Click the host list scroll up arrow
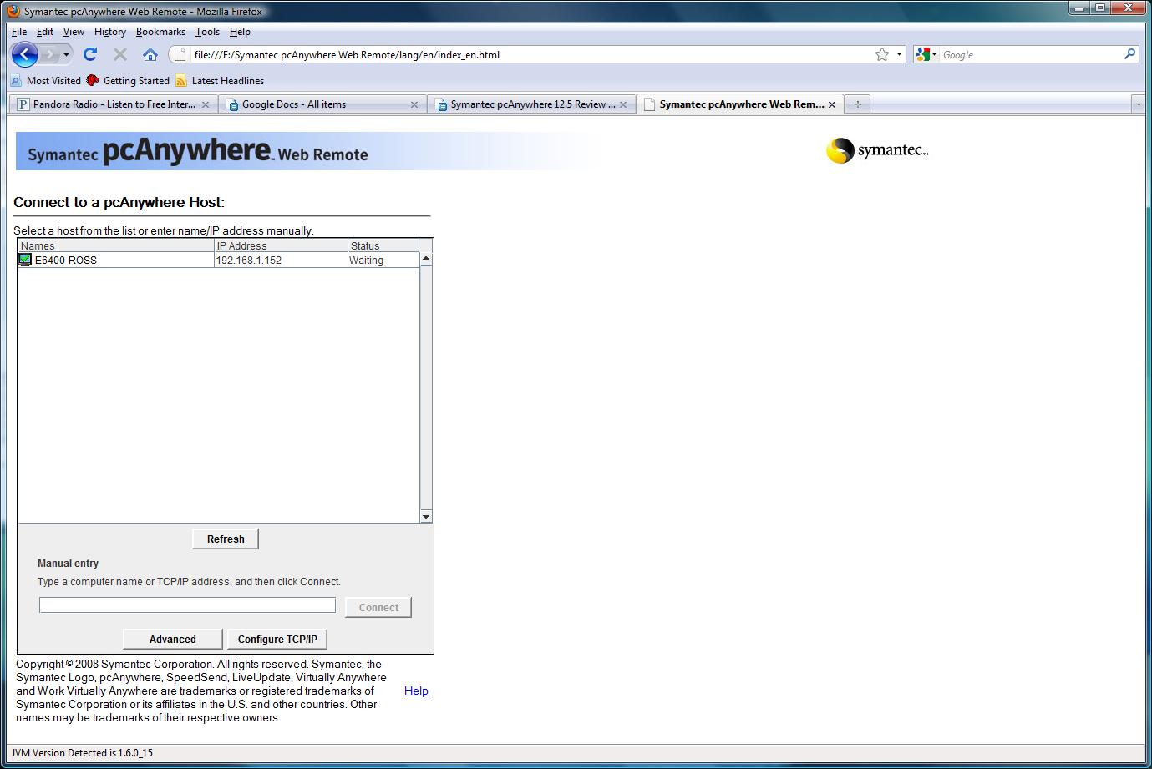 click(x=426, y=259)
